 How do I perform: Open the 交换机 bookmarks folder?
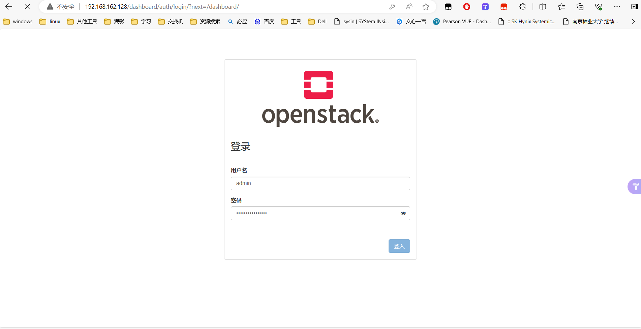(x=171, y=22)
